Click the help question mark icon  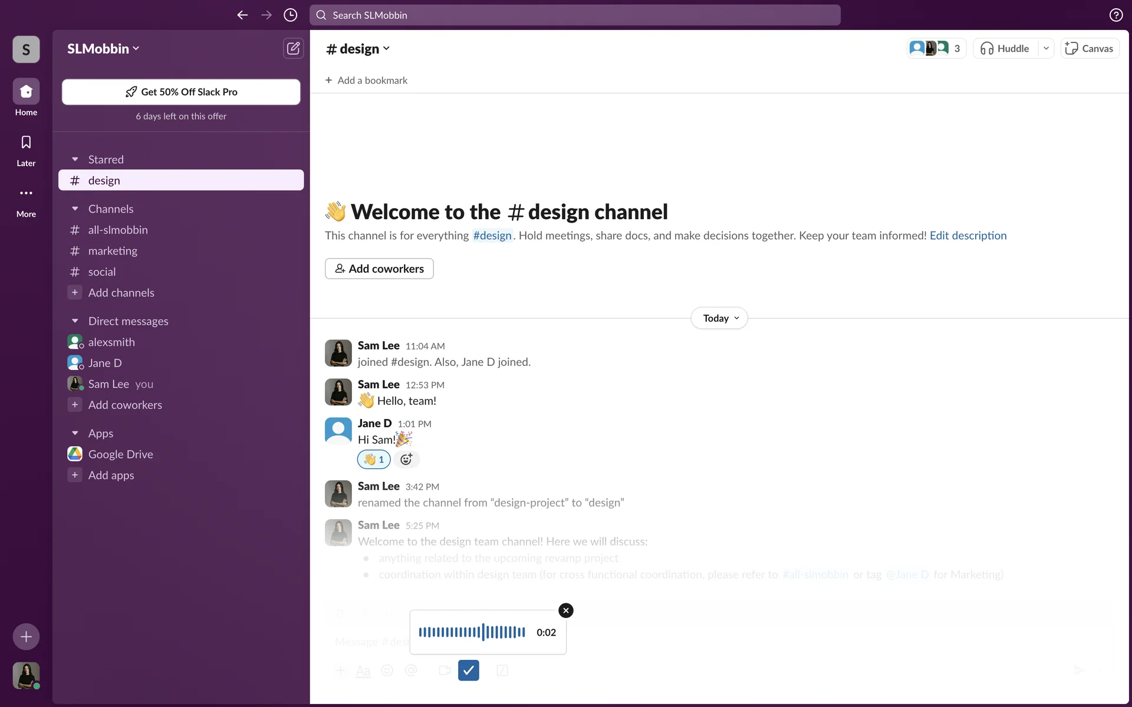click(1115, 15)
